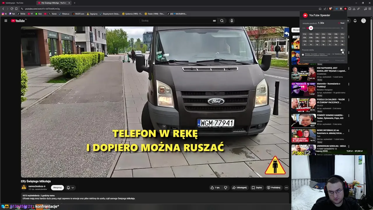Screen dimensions: 373x210
Task: Open POSZLO ZA DALEKO! video thumbnail
Action: coord(303,105)
